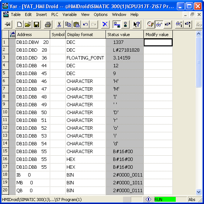Image resolution: width=204 pixels, height=204 pixels.
Task: Open the Table menu
Action: pos(16,14)
